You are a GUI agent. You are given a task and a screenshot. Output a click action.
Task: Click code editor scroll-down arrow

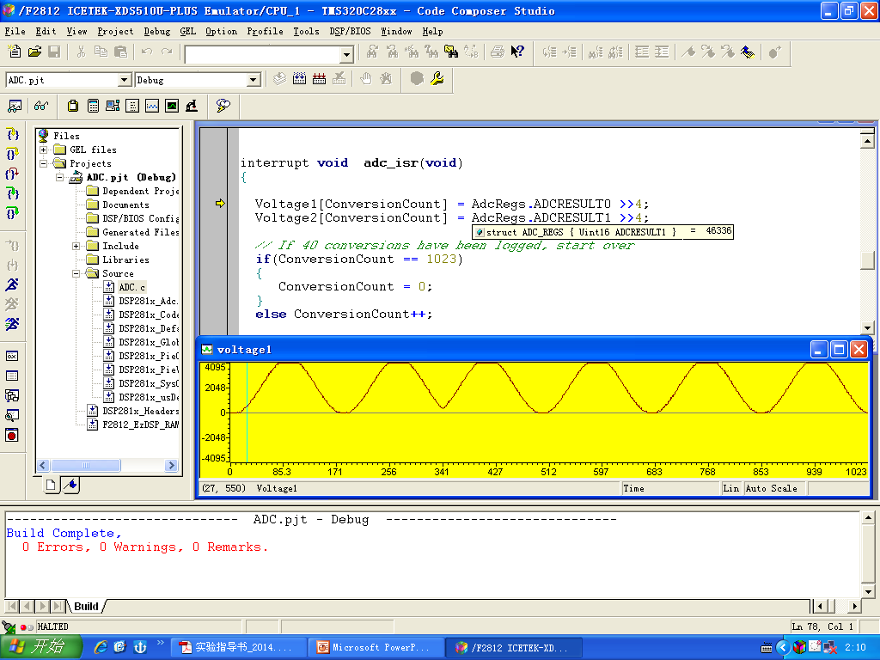[x=868, y=327]
